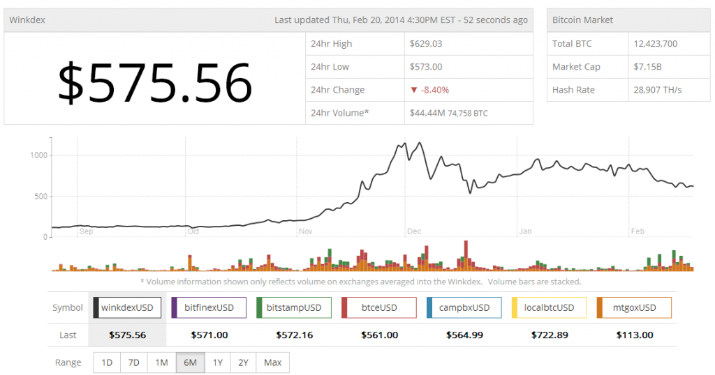The height and width of the screenshot is (375, 715).
Task: Click the Winkdex panel title
Action: (27, 20)
